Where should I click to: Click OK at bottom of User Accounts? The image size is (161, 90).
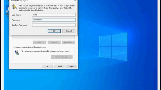tap(47, 66)
